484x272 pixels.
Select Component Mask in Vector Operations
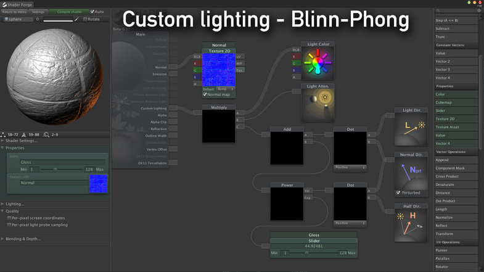coord(456,168)
